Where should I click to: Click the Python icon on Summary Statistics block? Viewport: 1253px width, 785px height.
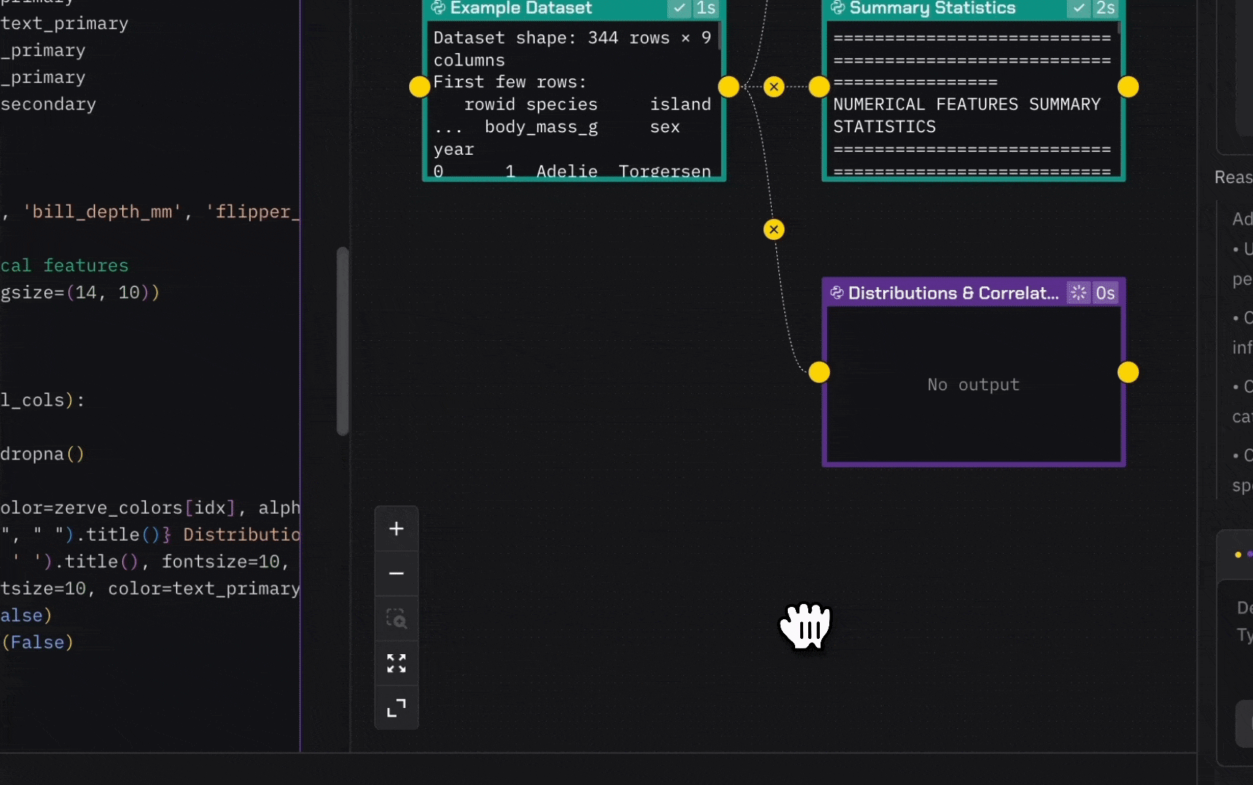[837, 8]
